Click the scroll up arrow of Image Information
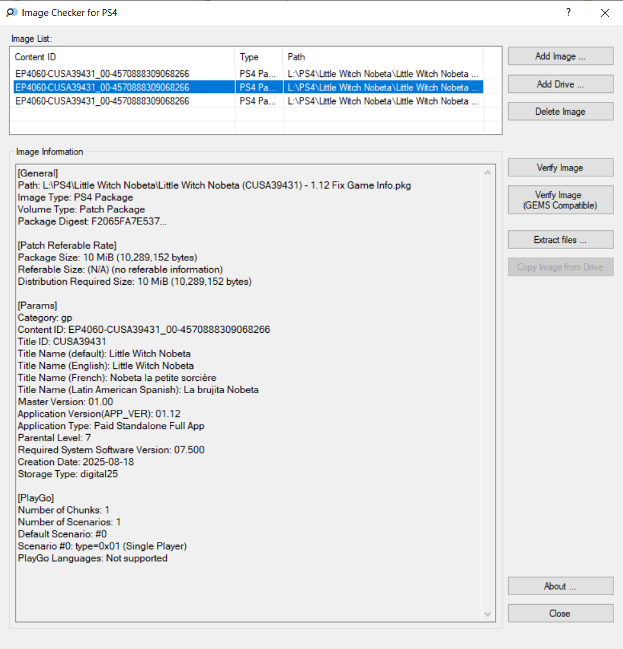This screenshot has width=623, height=649. point(488,173)
